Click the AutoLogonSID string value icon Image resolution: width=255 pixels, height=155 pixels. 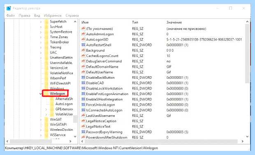83,39
